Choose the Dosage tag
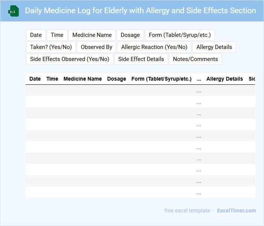Image resolution: width=264 pixels, height=226 pixels. click(x=130, y=35)
